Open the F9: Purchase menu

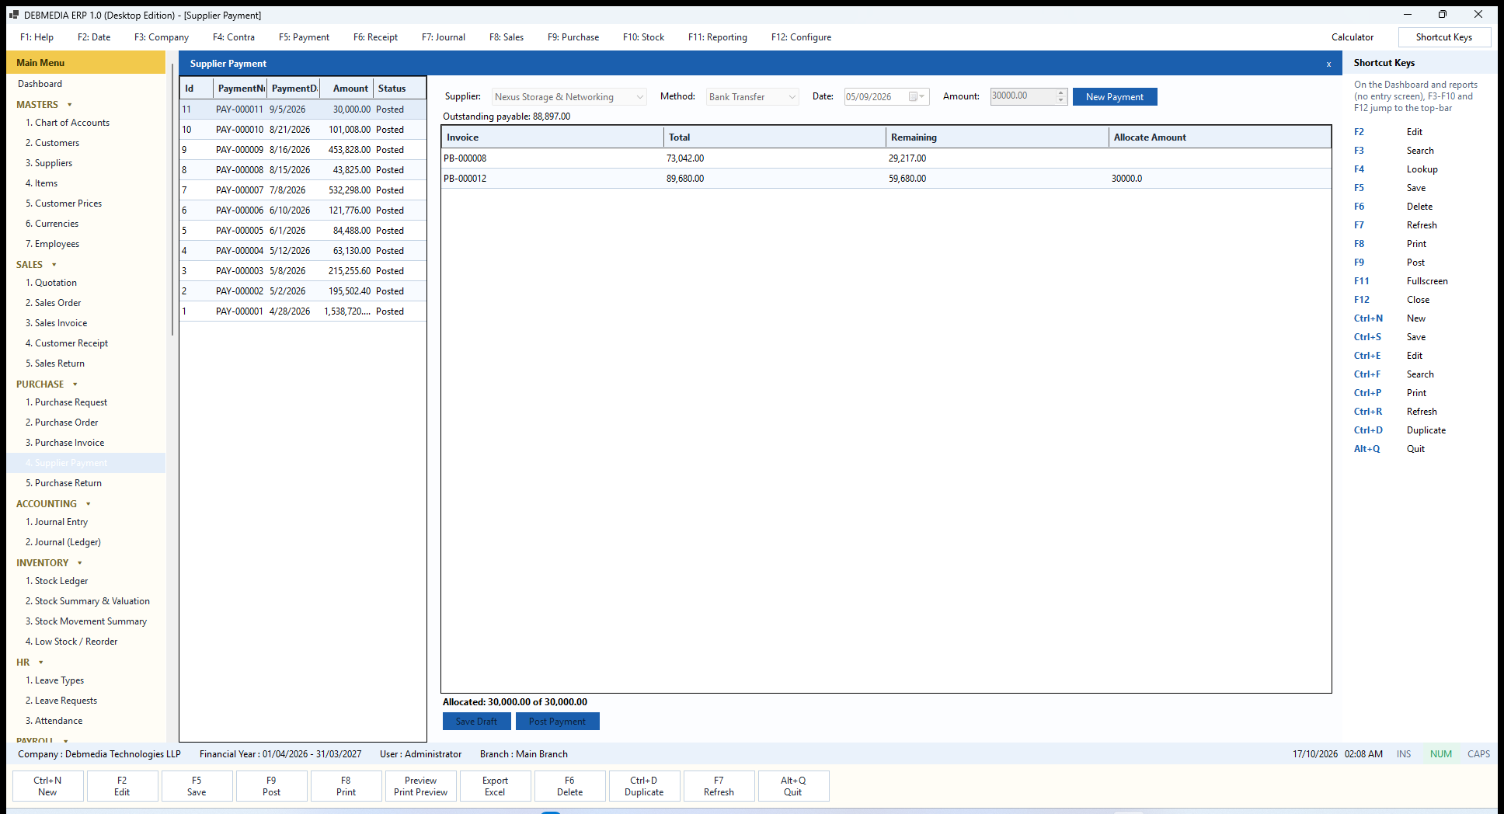(x=573, y=37)
